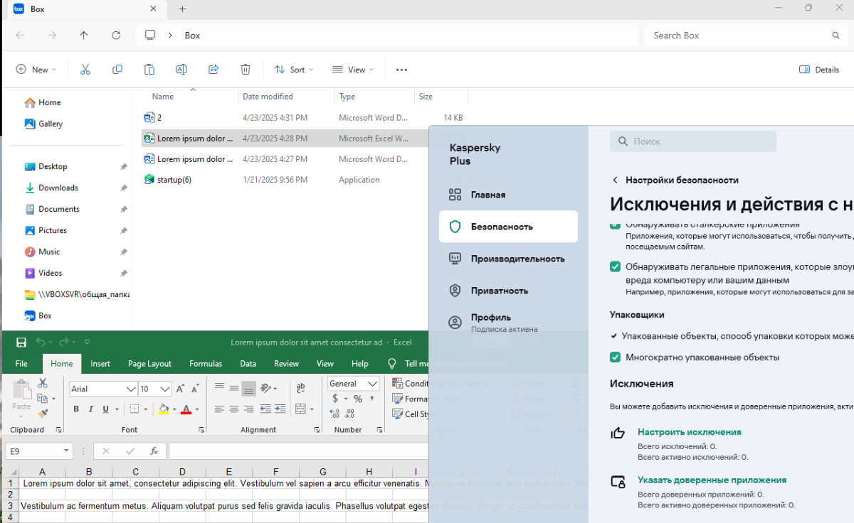Open the See more ellipsis in Explorer

click(401, 70)
